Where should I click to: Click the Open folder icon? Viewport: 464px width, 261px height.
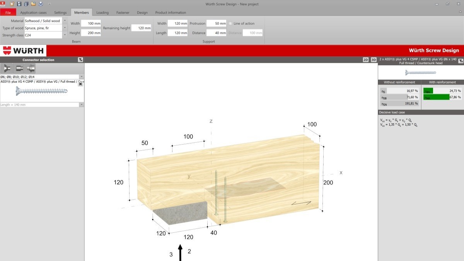[33, 4]
